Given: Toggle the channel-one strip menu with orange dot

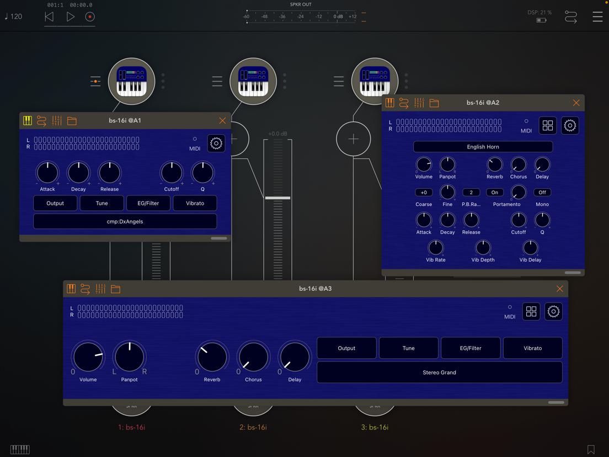Looking at the screenshot, I should [95, 81].
